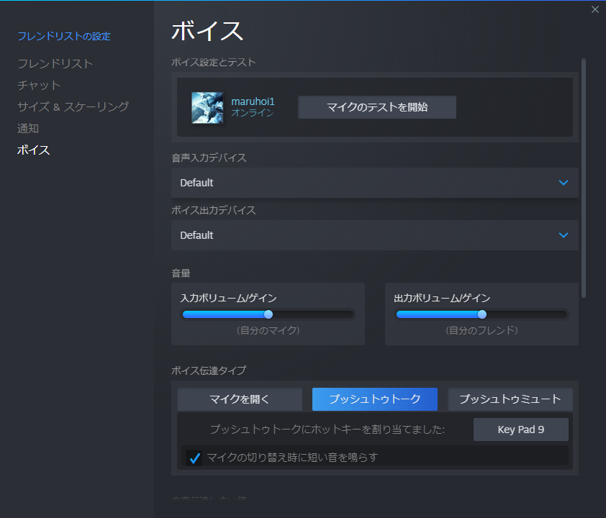Click the vertical scrollbar on the right
The height and width of the screenshot is (518, 606).
coord(584,180)
